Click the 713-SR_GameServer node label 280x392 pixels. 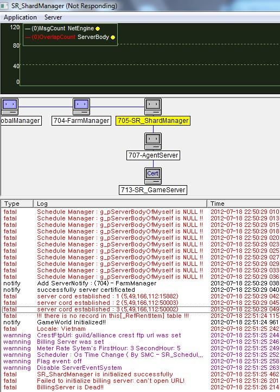[153, 190]
